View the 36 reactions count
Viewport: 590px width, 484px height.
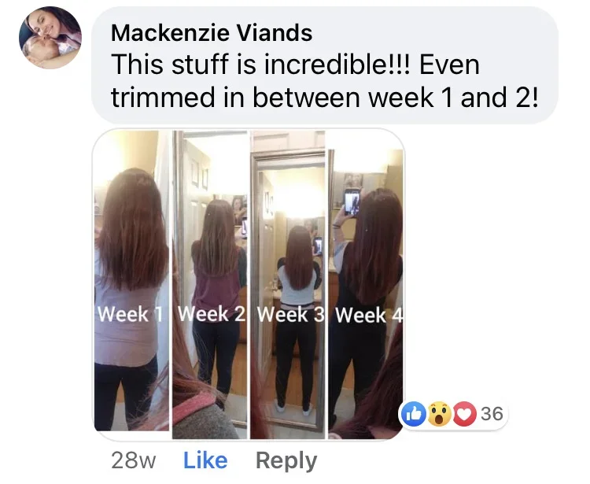[492, 414]
